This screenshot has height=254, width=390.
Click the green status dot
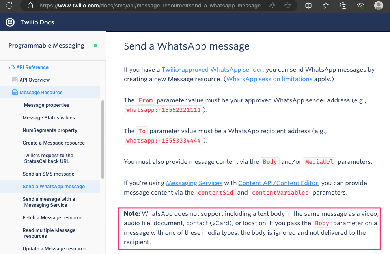[x=95, y=46]
